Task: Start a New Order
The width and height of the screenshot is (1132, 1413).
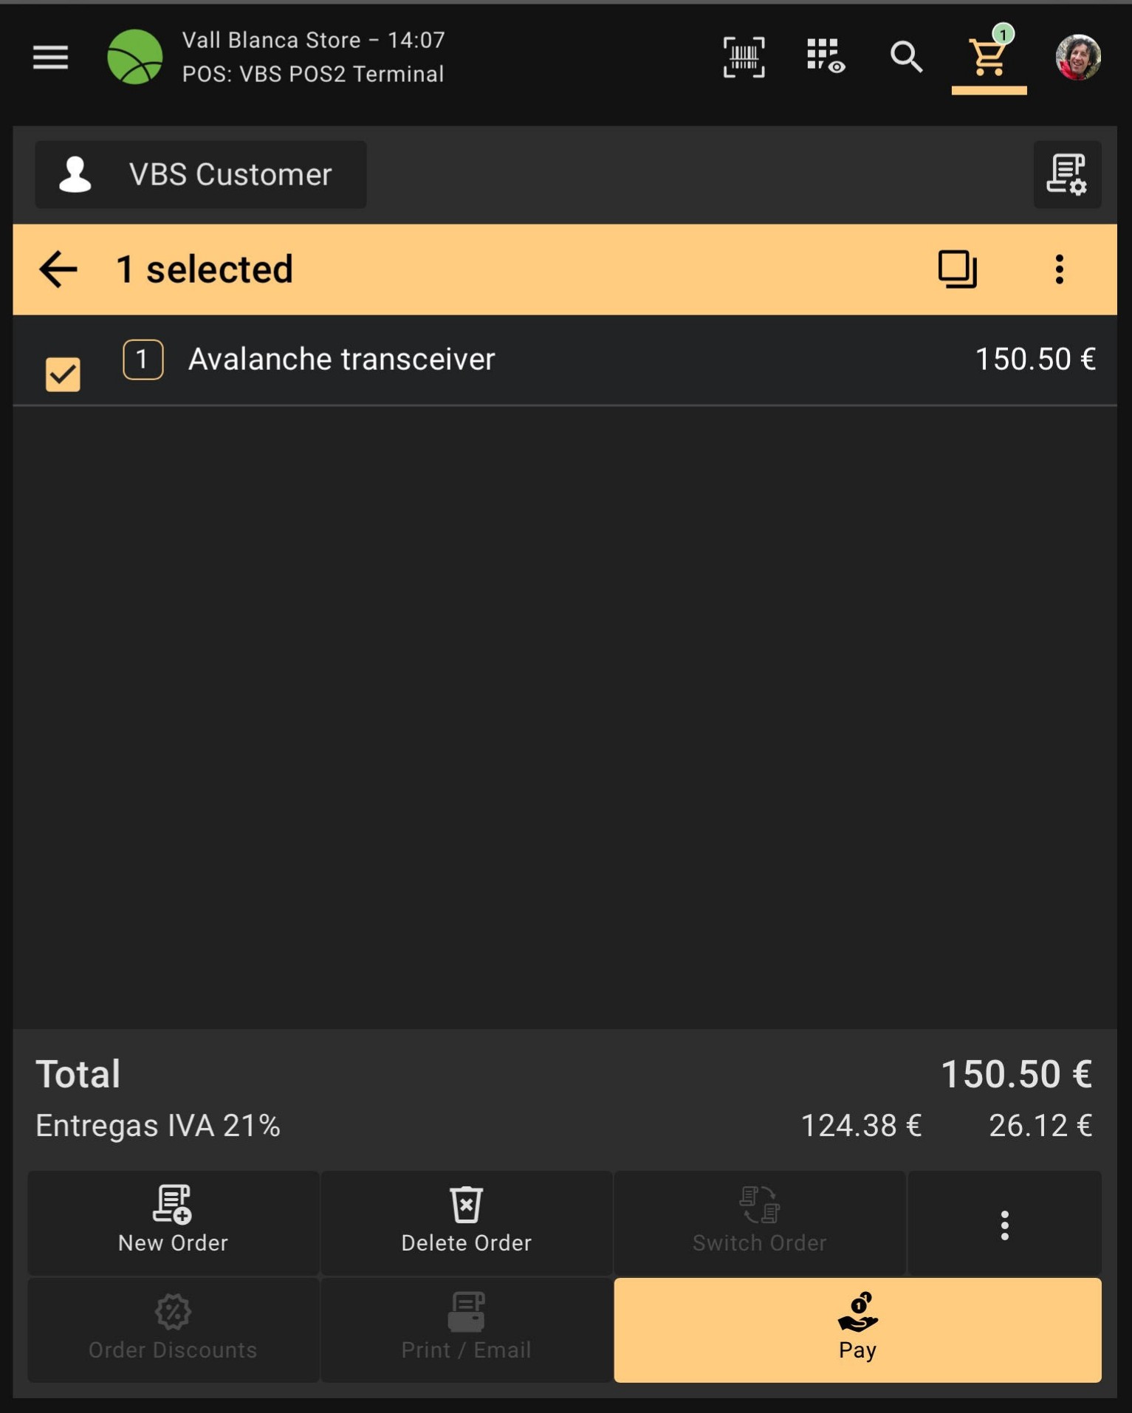Action: (173, 1223)
